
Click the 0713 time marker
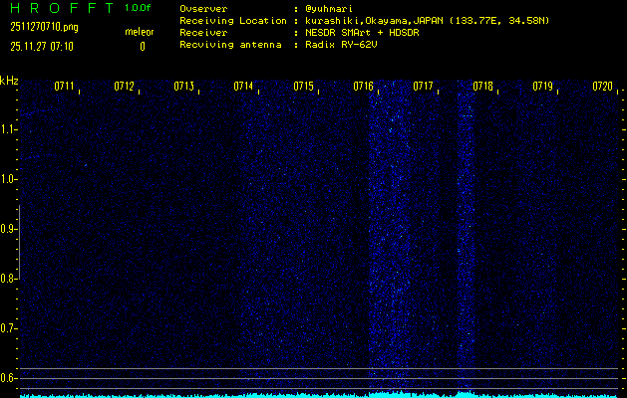coord(184,87)
